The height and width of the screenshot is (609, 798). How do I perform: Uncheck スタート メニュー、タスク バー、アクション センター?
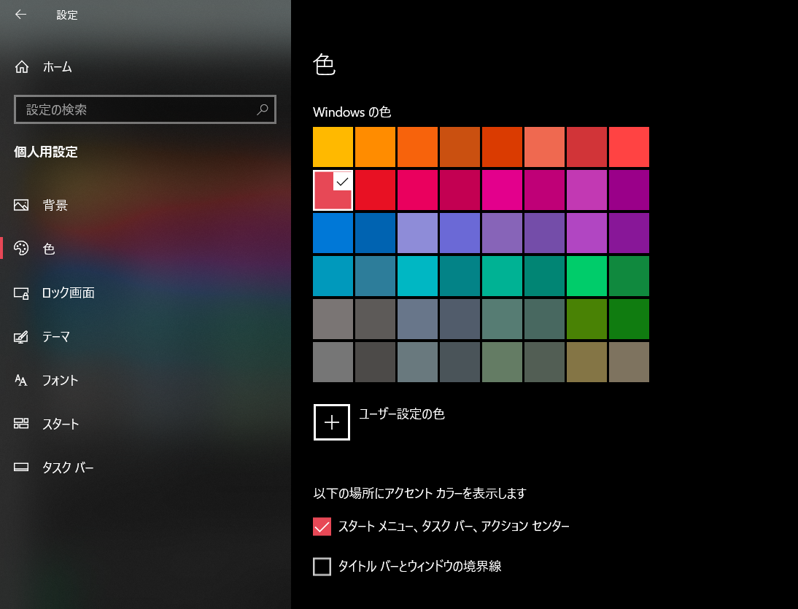[322, 527]
